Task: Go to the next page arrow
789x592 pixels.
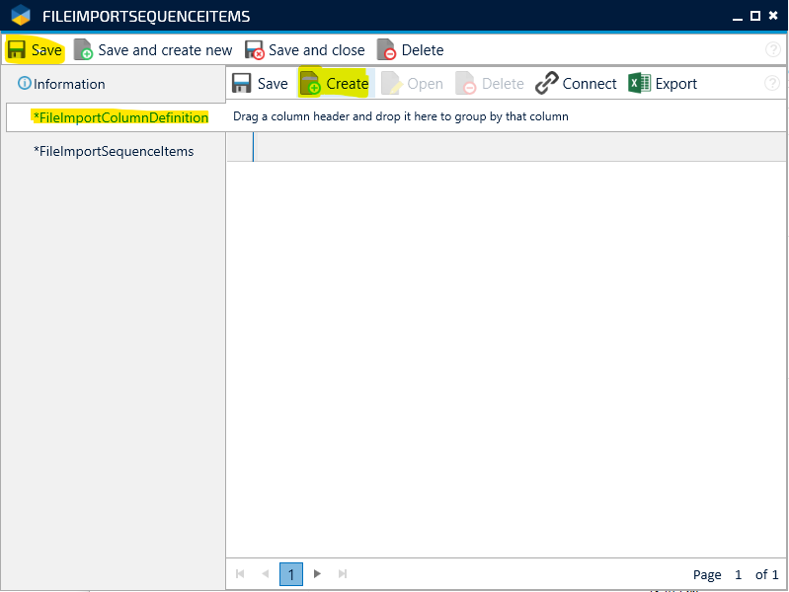Action: 317,573
